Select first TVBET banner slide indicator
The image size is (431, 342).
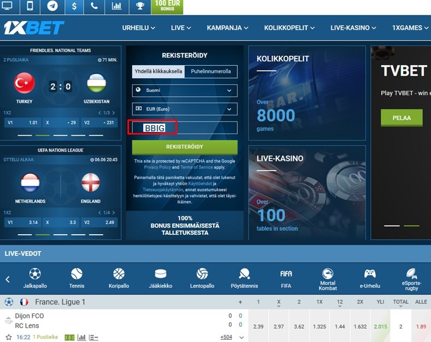pyautogui.click(x=392, y=226)
